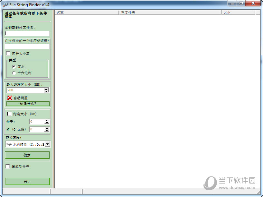The image size is (263, 197).
Task: Click the 搜索 button
Action: pyautogui.click(x=27, y=155)
